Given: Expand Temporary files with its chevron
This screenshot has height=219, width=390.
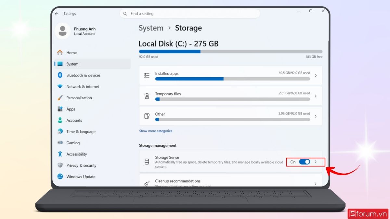Looking at the screenshot, I should coord(316,96).
